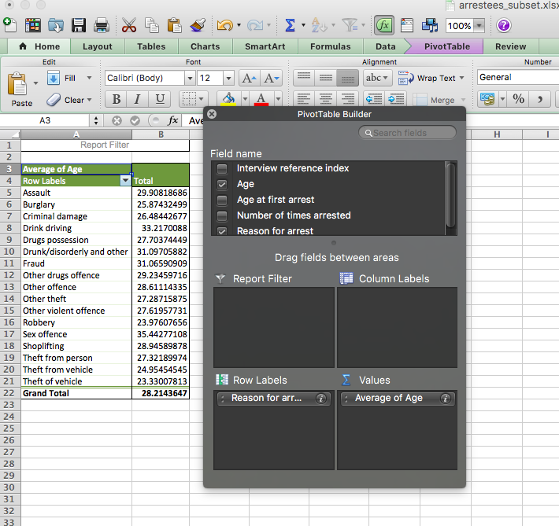Click the Cut scissors icon

pyautogui.click(x=130, y=25)
